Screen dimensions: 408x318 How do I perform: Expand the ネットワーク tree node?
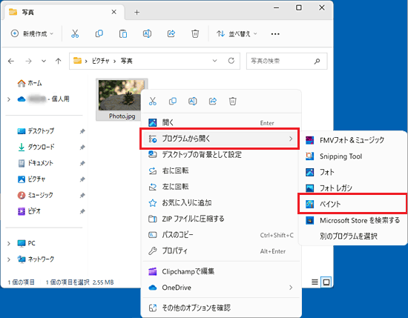pyautogui.click(x=9, y=259)
